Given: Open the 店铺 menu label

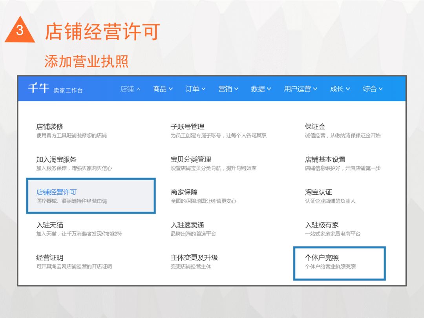Looking at the screenshot, I should coord(127,89).
